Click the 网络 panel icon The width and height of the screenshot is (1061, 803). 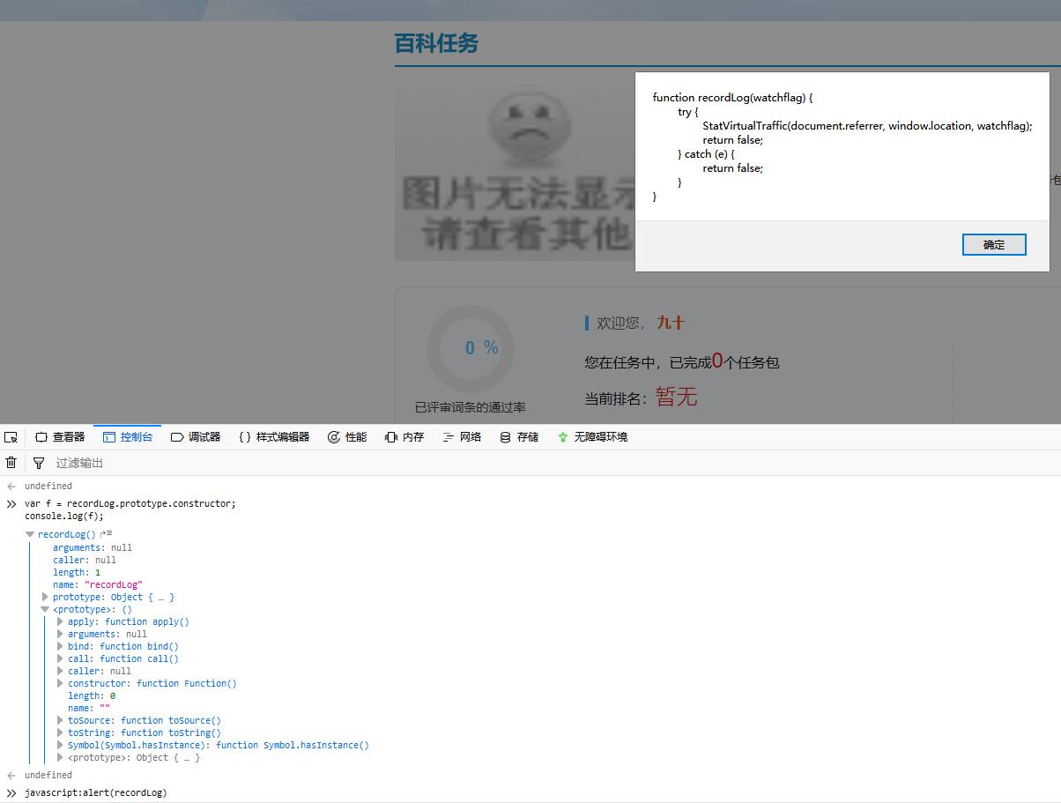point(448,436)
